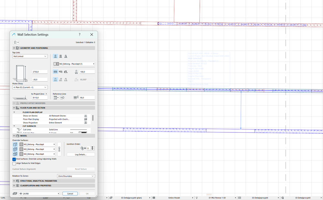Open the Home Story dropdown

[x=30, y=87]
